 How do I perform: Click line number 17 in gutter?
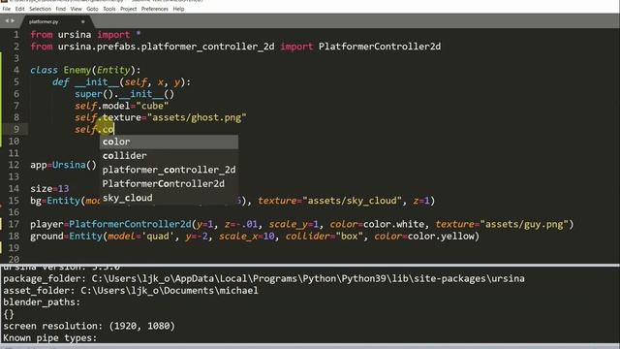pos(14,224)
